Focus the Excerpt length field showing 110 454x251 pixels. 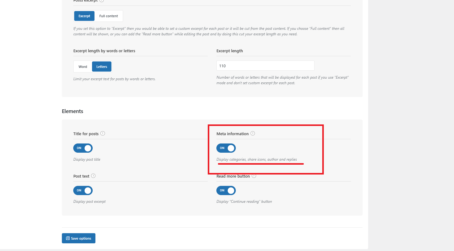(x=265, y=66)
